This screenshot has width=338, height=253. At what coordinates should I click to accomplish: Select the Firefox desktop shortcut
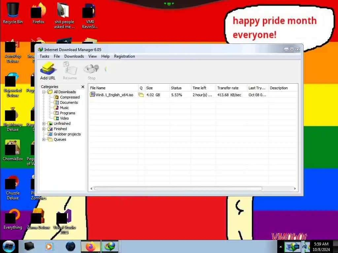point(38,13)
